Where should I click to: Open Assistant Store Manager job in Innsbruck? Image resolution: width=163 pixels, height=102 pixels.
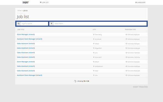coord(30,39)
